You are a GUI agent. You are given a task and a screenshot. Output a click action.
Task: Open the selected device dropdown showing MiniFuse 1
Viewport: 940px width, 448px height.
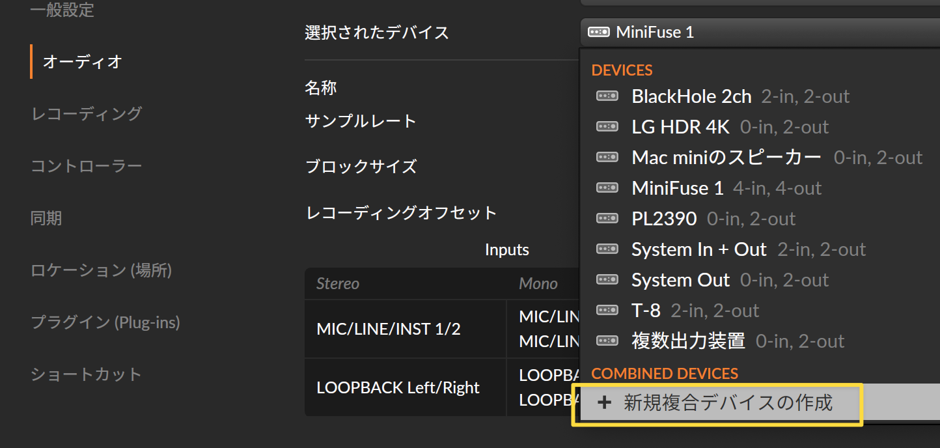pos(759,32)
